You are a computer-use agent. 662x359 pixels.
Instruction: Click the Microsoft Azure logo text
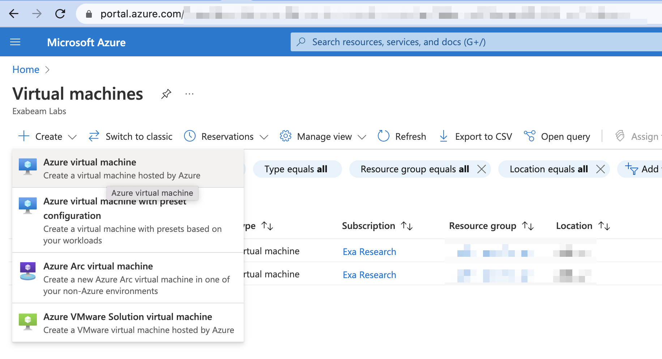pyautogui.click(x=86, y=42)
